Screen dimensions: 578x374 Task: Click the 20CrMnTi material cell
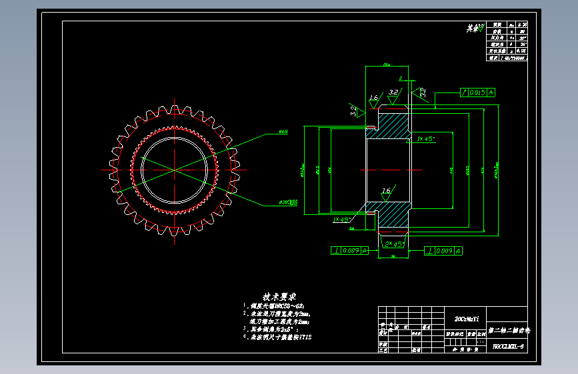[x=466, y=319]
